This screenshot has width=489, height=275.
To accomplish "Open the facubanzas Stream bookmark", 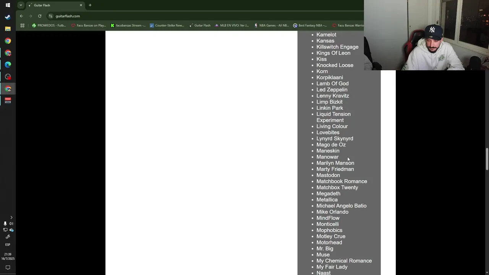I will pyautogui.click(x=128, y=26).
